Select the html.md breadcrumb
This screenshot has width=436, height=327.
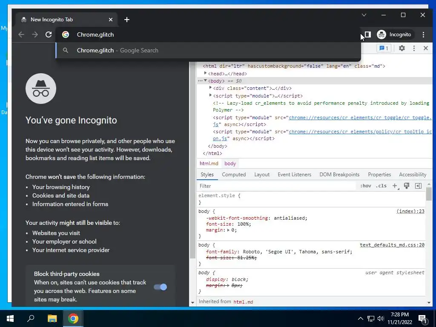click(x=209, y=163)
